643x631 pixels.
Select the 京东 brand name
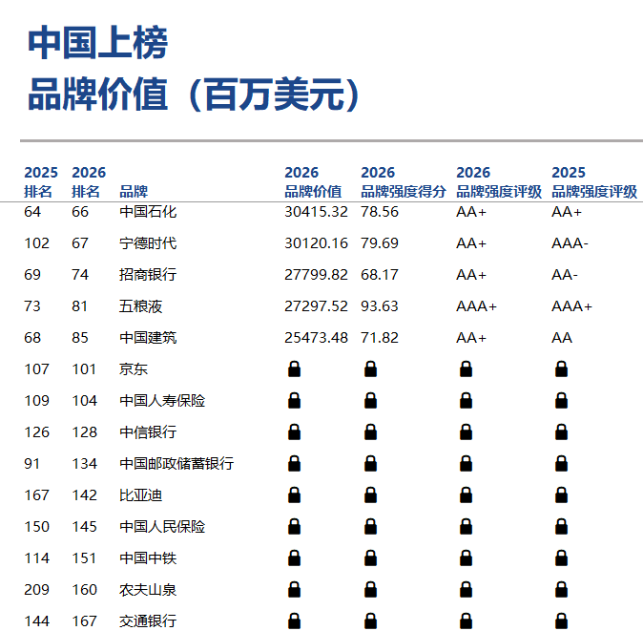point(134,369)
